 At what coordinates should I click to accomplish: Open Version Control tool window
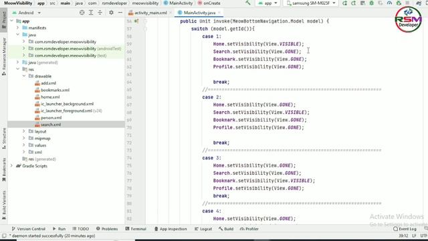tap(28, 229)
